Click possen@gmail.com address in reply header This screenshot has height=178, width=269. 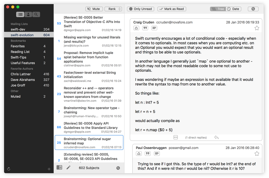[x=183, y=148]
